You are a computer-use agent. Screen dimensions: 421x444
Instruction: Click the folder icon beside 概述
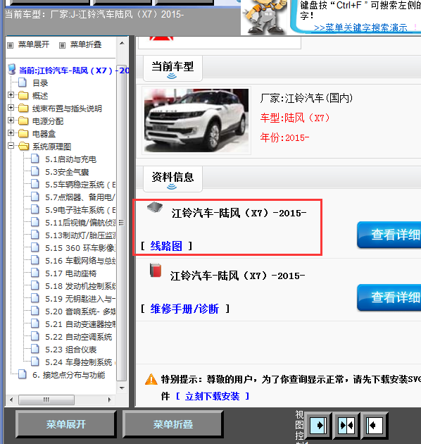[23, 95]
